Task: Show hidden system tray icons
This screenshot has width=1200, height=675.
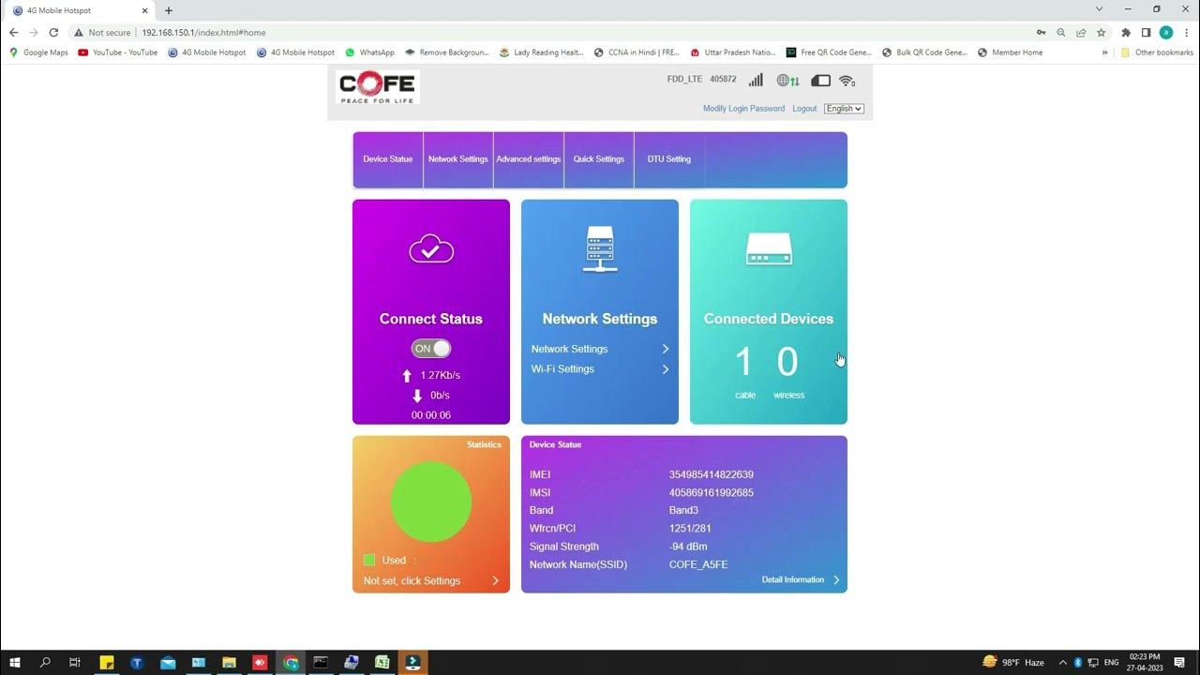Action: click(x=1064, y=662)
